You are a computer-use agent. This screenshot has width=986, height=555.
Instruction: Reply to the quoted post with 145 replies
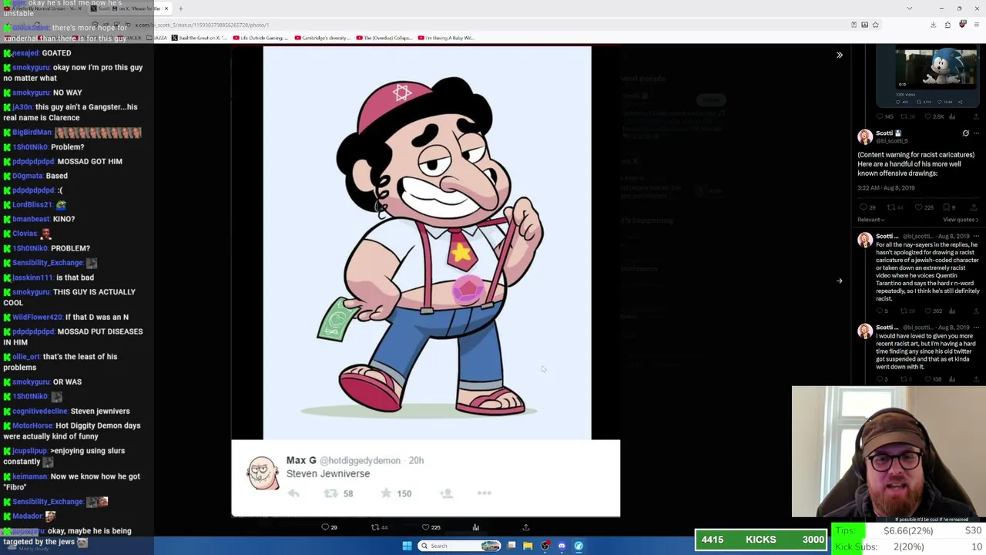click(881, 116)
